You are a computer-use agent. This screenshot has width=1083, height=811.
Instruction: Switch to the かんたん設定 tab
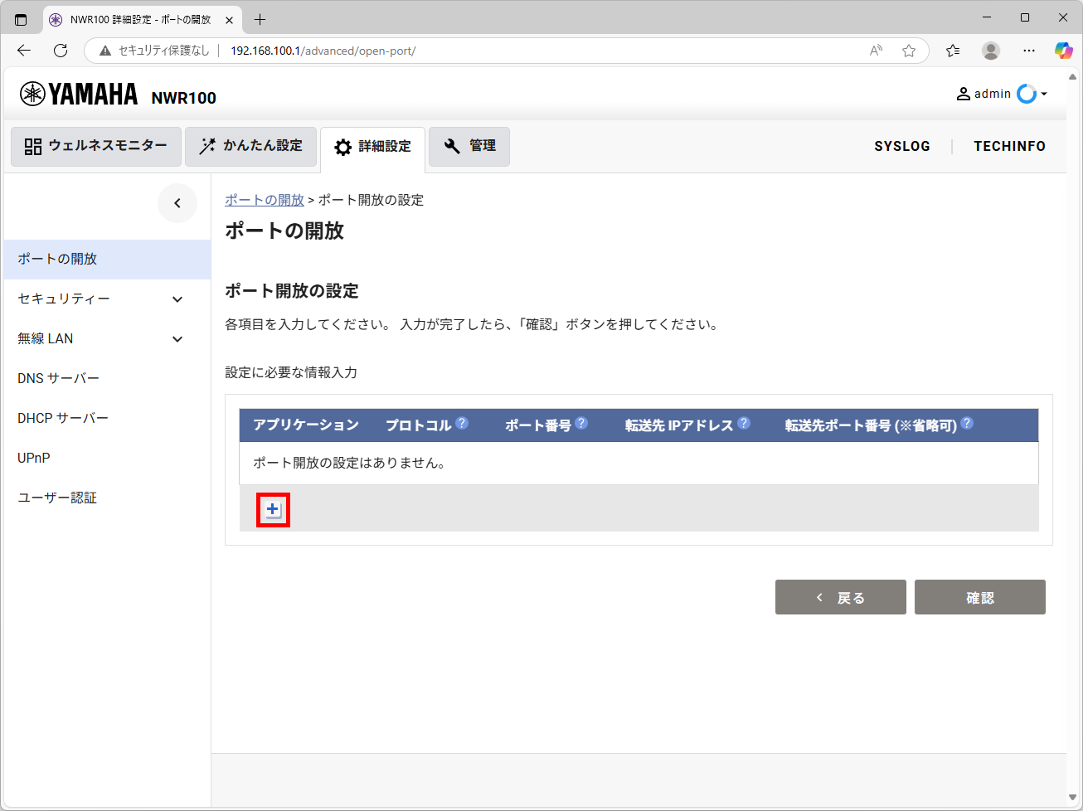[250, 146]
